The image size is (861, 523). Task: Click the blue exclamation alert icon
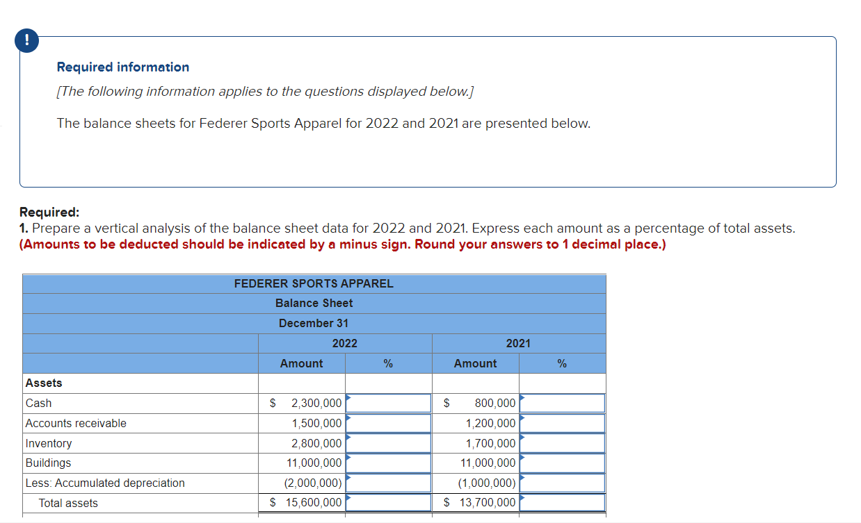(27, 41)
